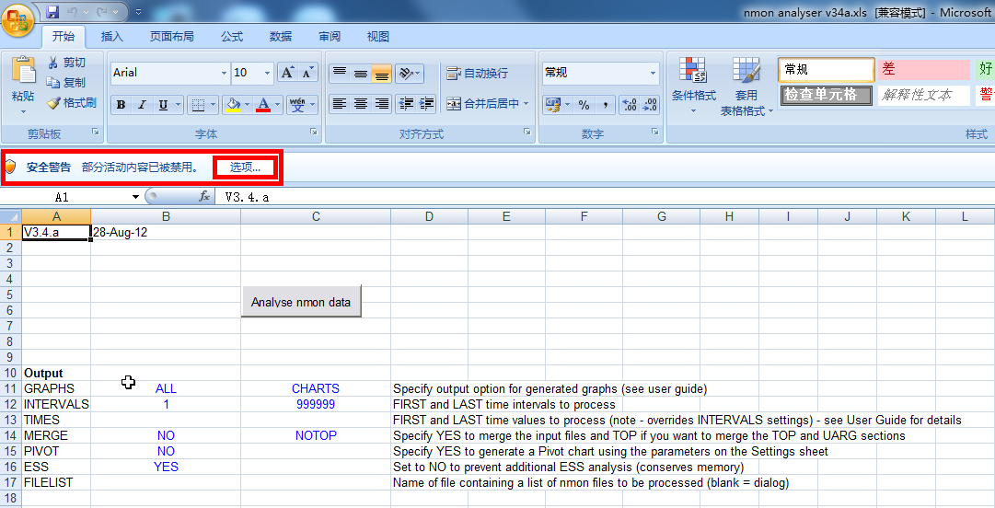Apply the cell borders icon
995x508 pixels.
pos(198,105)
